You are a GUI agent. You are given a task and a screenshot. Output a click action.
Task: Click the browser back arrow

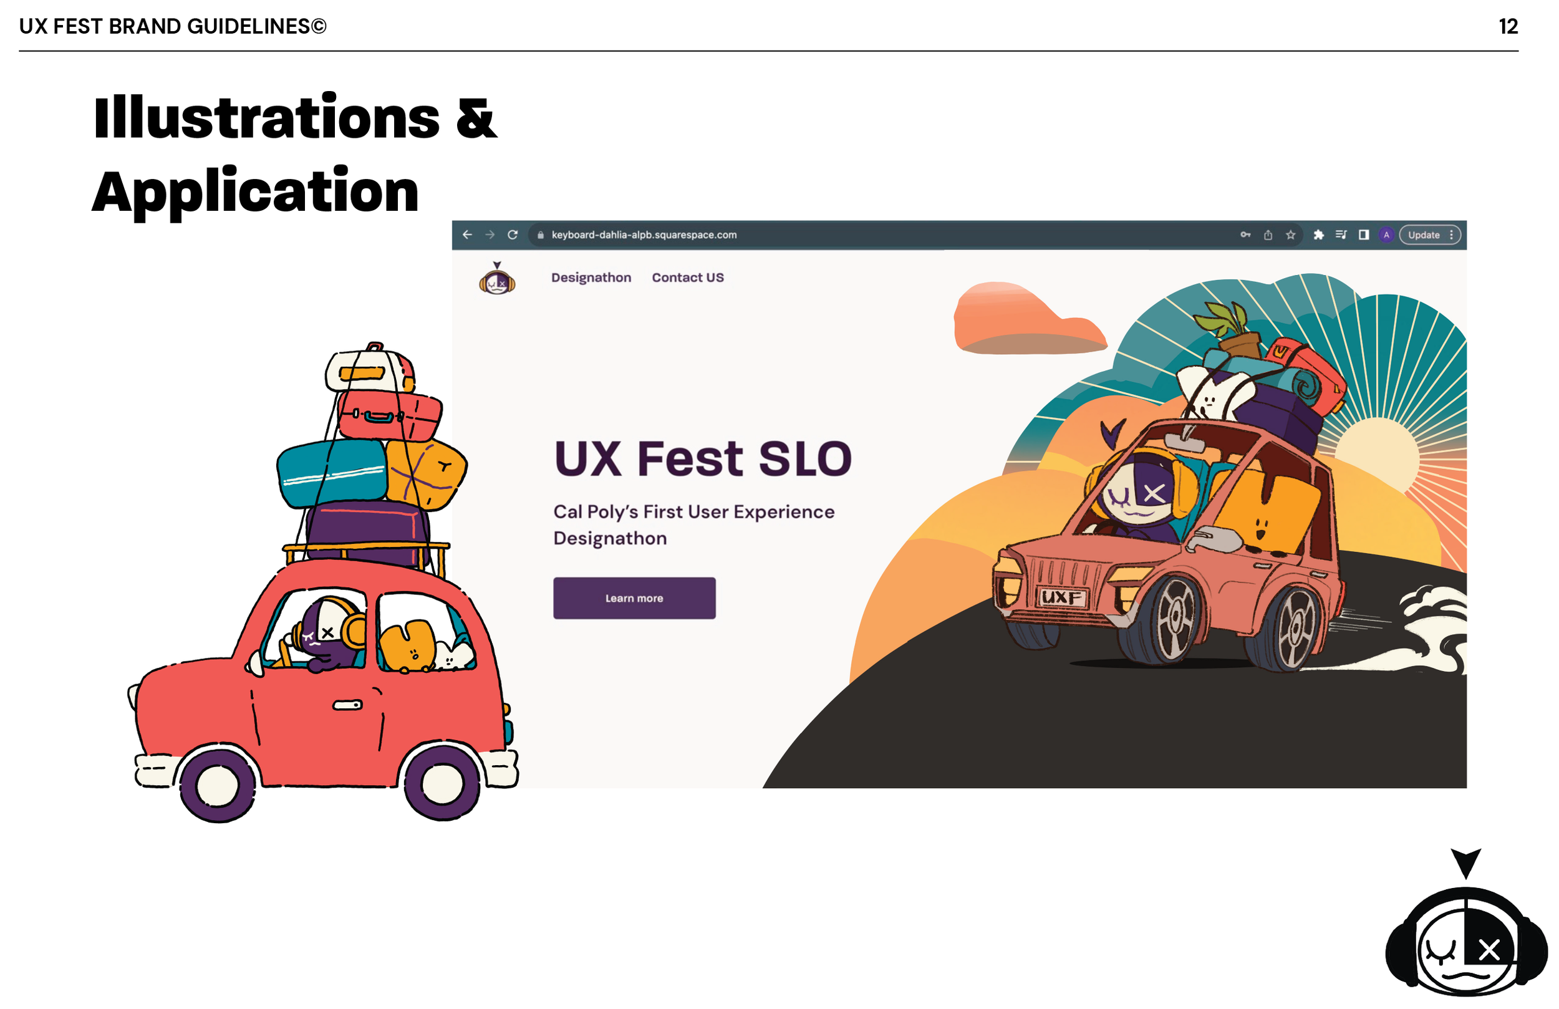coord(467,234)
